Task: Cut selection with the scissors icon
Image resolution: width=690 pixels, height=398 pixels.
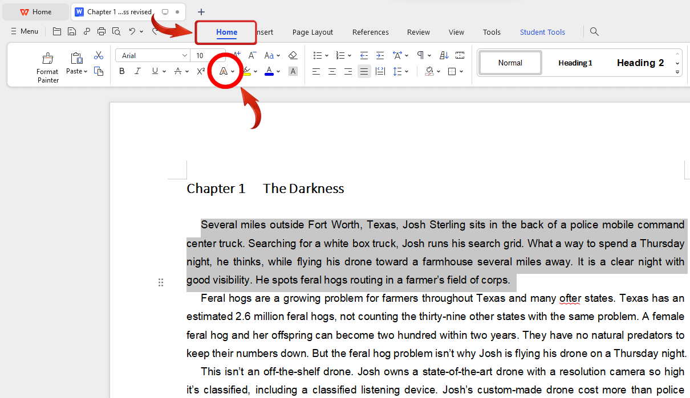Action: pos(99,55)
